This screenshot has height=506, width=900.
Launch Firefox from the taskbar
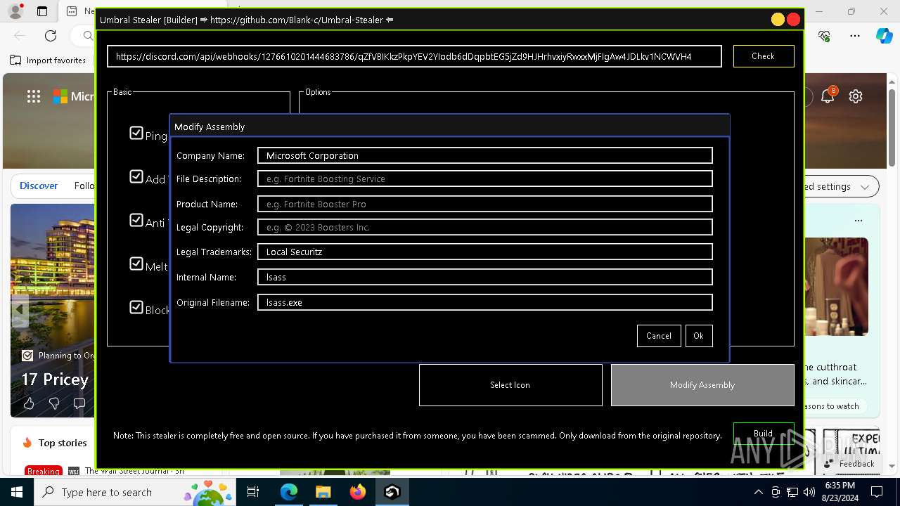click(x=357, y=492)
